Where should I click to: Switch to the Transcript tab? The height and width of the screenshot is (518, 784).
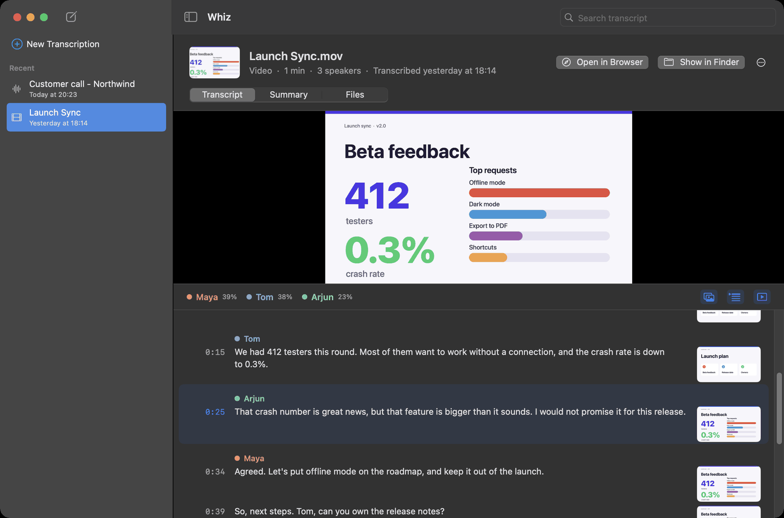pyautogui.click(x=222, y=94)
